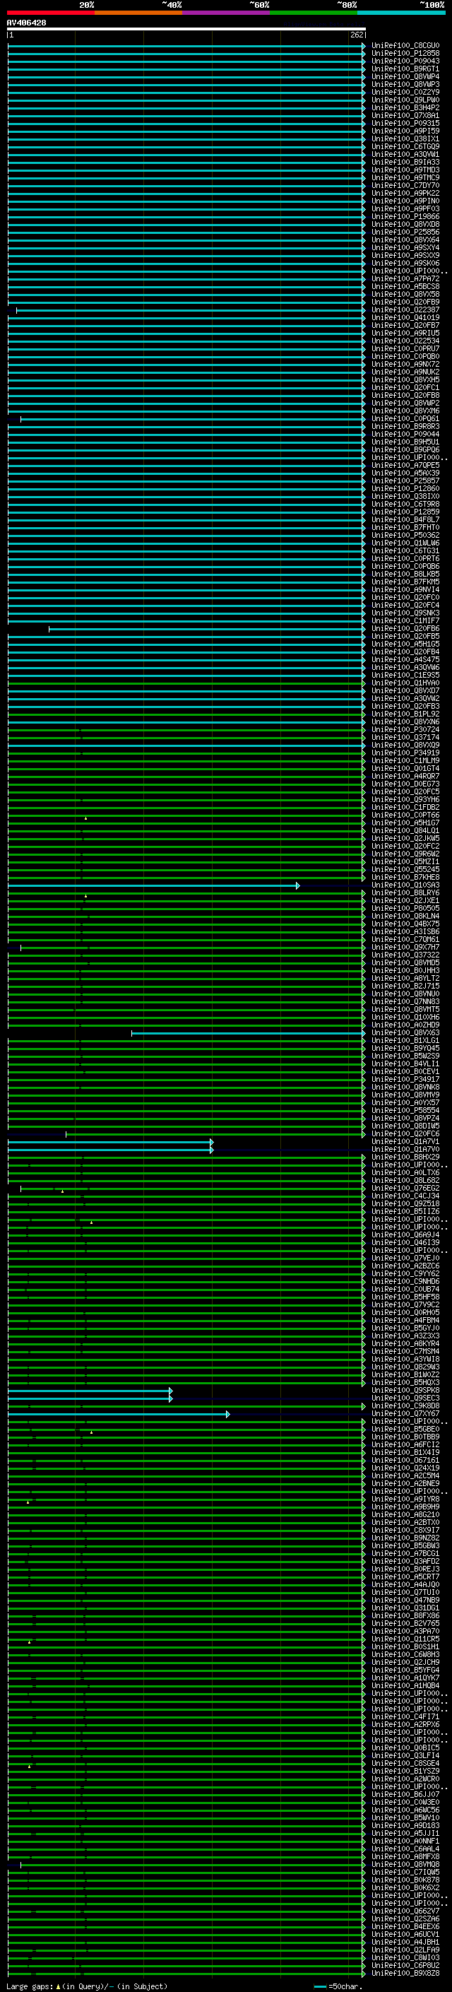Select label UniRef100_C7QM61
The image size is (452, 1992).
coord(405,940)
